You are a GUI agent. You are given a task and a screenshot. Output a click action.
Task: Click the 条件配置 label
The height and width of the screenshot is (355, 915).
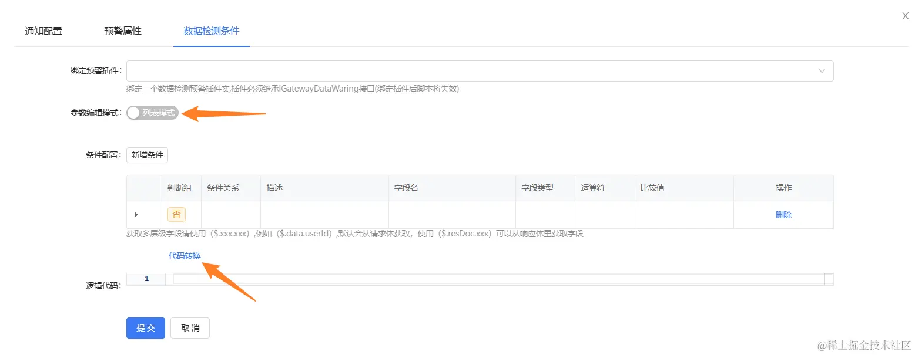[104, 155]
